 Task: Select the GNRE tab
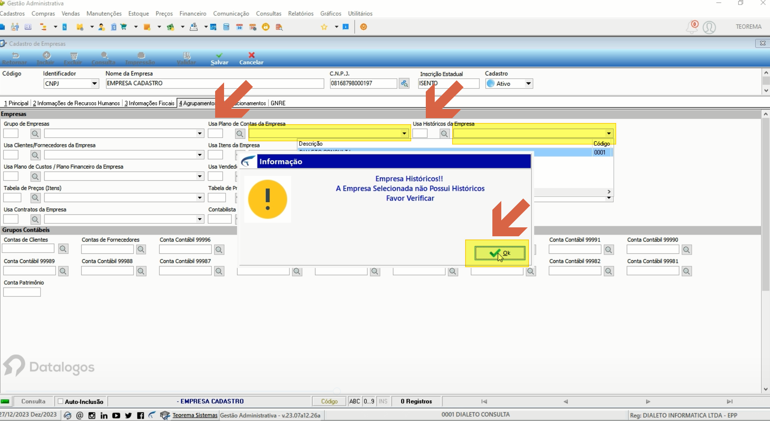278,103
